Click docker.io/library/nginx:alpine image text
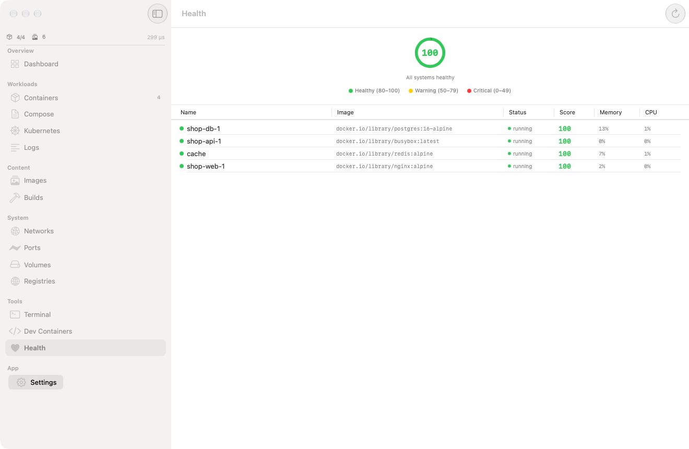The height and width of the screenshot is (449, 689). tap(384, 166)
